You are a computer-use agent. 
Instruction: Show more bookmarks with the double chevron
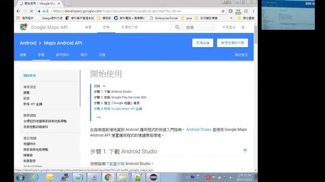tap(232, 18)
